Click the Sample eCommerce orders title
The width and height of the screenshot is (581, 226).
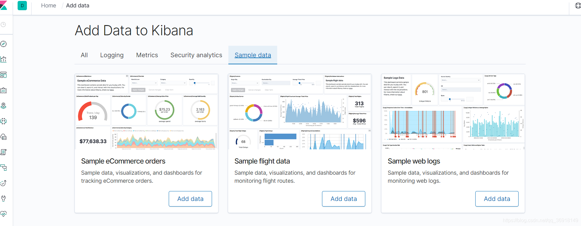tap(123, 161)
